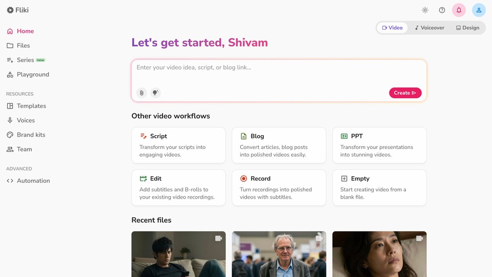Switch to the Voiceover tab
The height and width of the screenshot is (277, 492).
tap(429, 28)
